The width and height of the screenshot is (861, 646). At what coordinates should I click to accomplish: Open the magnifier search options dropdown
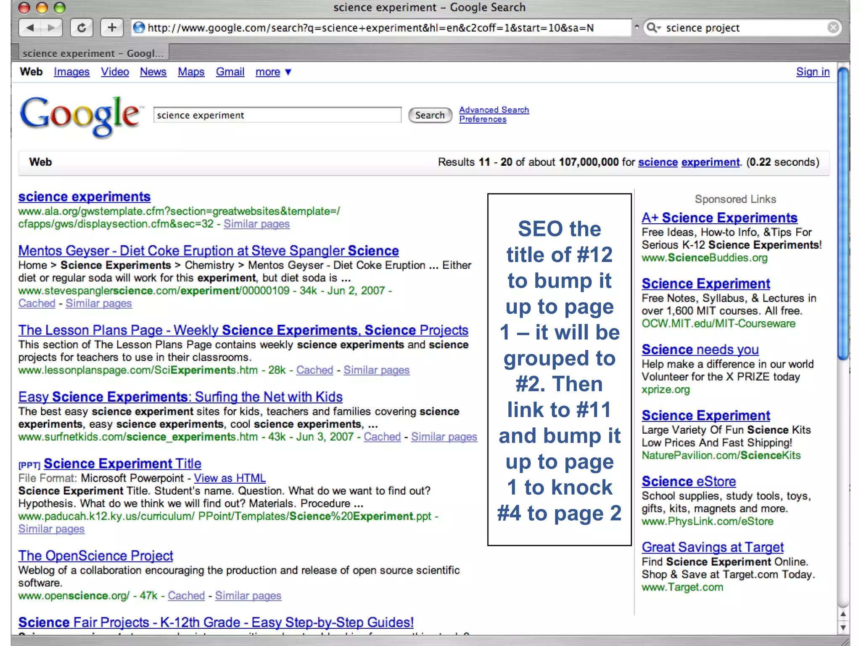(654, 28)
